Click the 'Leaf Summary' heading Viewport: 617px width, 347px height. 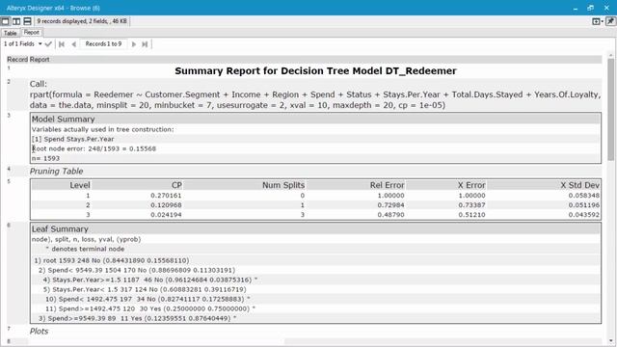coord(60,229)
